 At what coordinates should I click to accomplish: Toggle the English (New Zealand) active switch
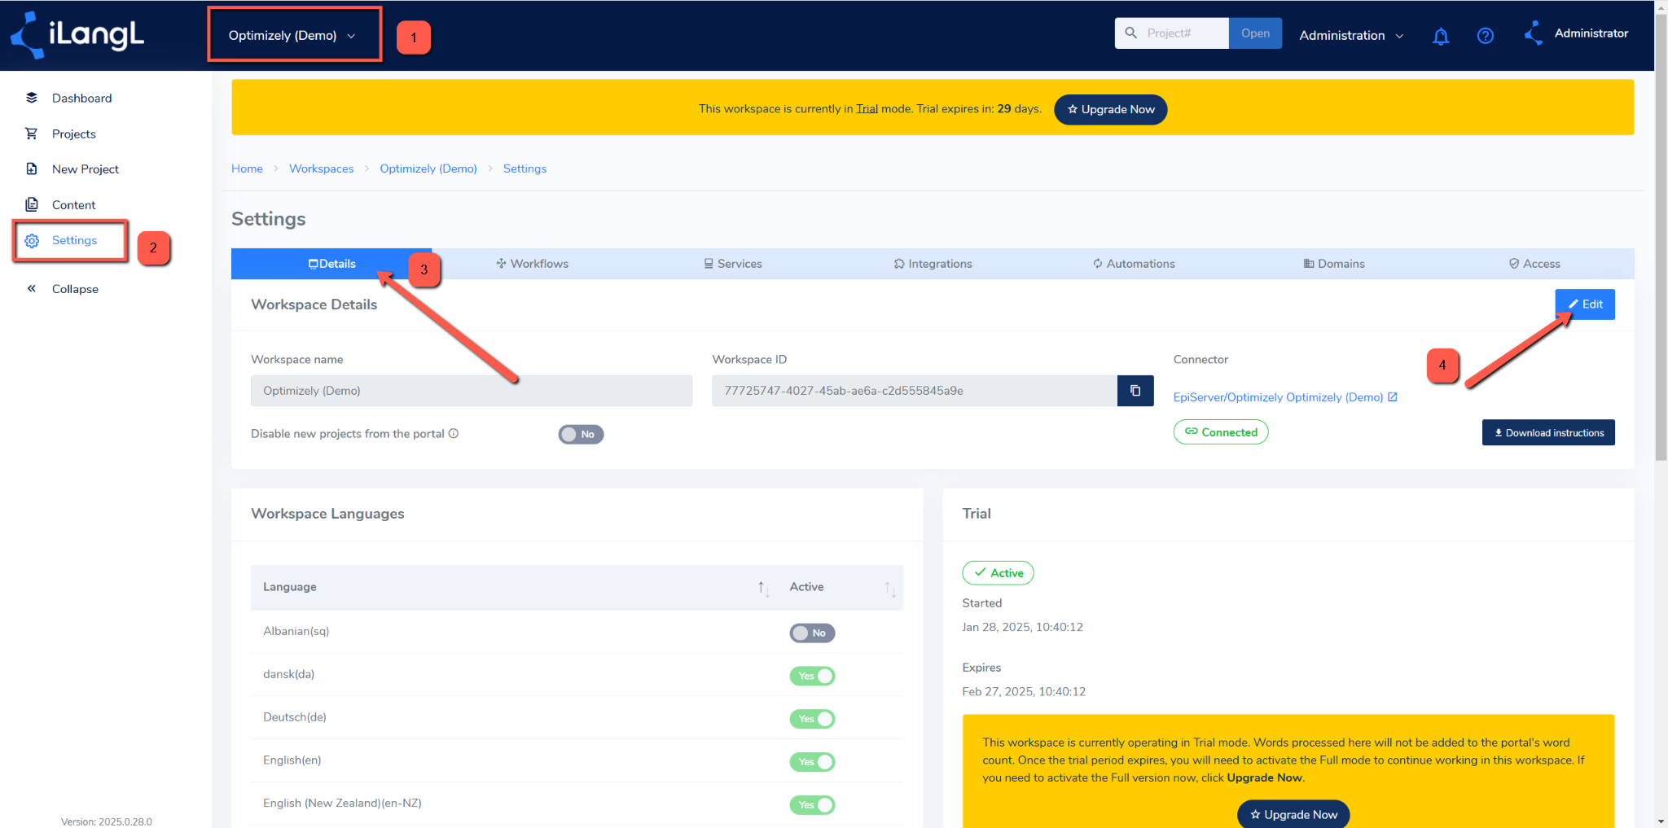point(812,805)
